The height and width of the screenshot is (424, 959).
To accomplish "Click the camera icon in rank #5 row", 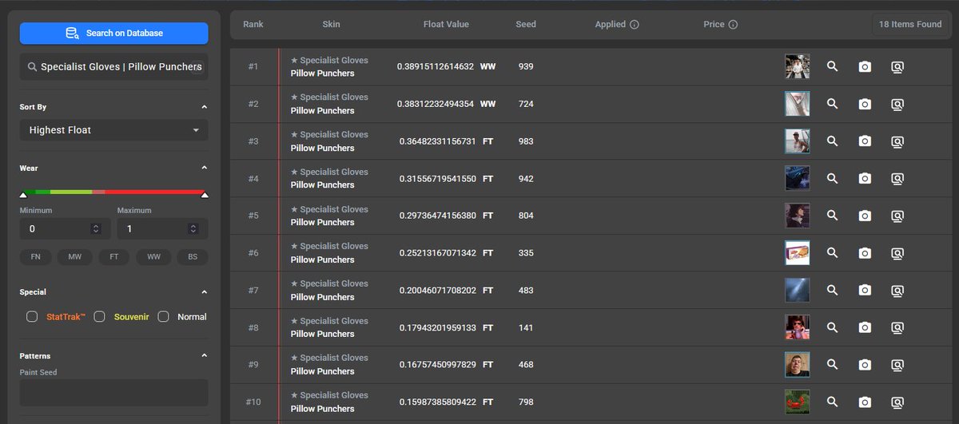I will (865, 216).
